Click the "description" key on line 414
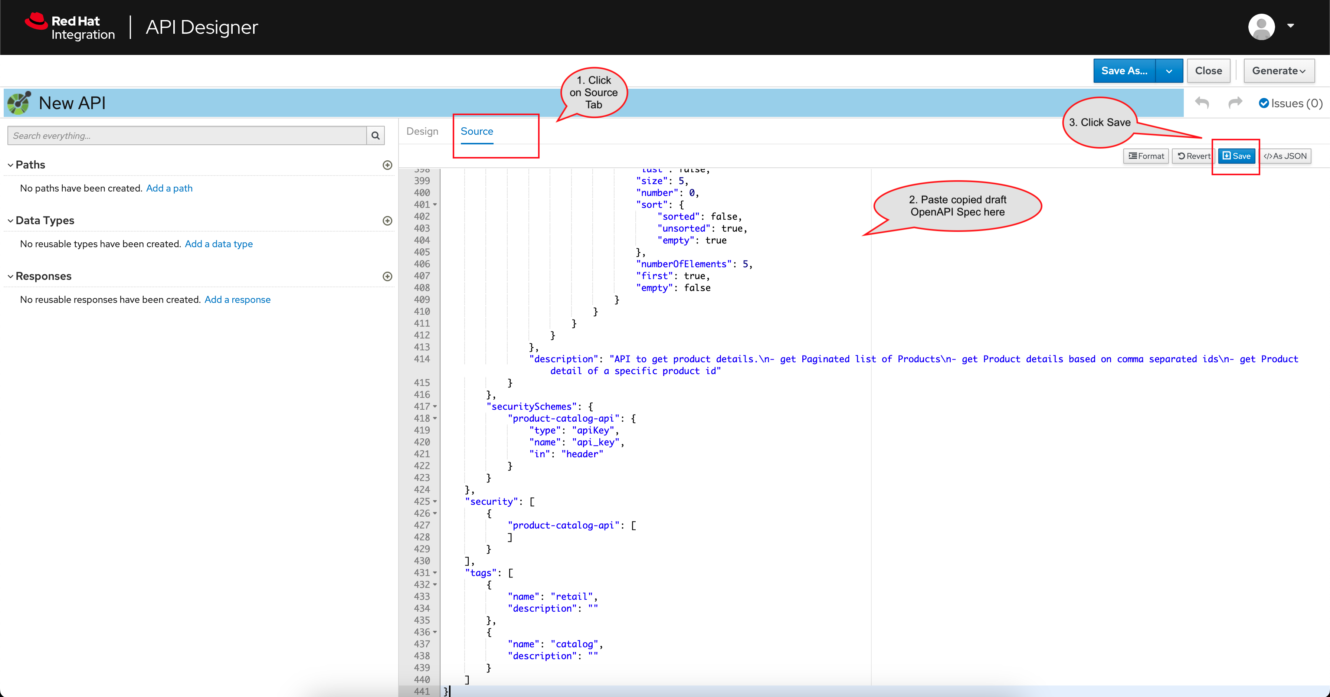Image resolution: width=1330 pixels, height=697 pixels. coord(563,359)
